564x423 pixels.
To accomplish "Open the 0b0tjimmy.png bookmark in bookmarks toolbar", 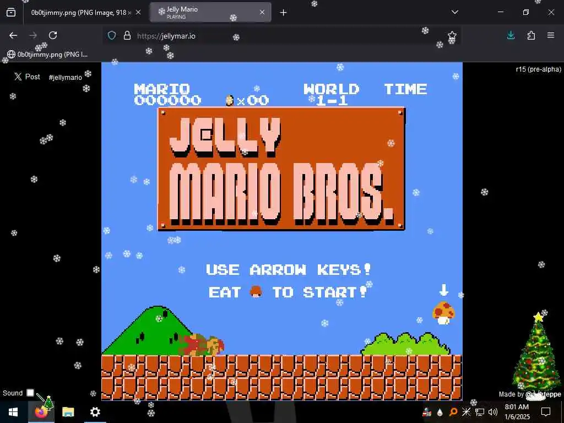I will point(47,55).
